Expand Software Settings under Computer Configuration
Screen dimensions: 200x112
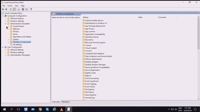[6, 19]
